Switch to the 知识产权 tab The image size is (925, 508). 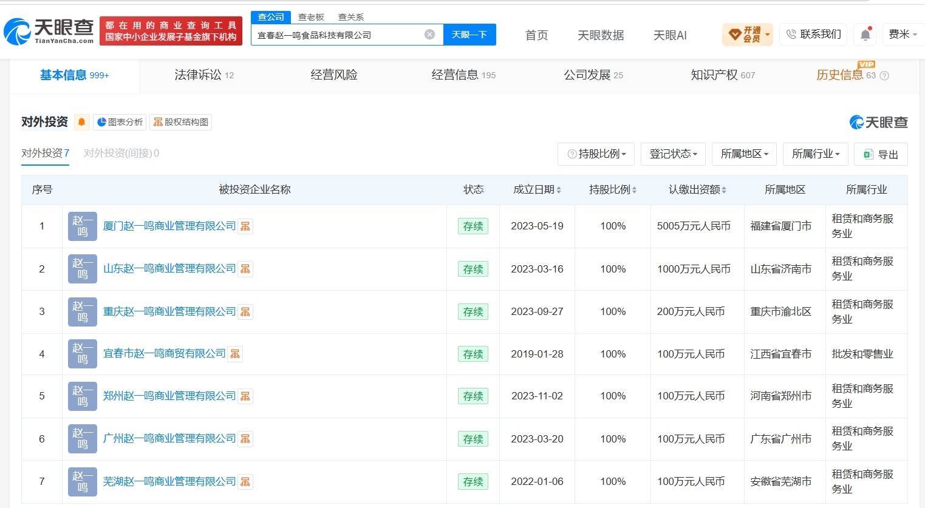(x=723, y=75)
